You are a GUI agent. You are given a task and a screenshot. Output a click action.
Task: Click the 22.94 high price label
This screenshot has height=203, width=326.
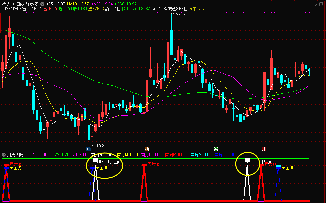[x=181, y=15]
